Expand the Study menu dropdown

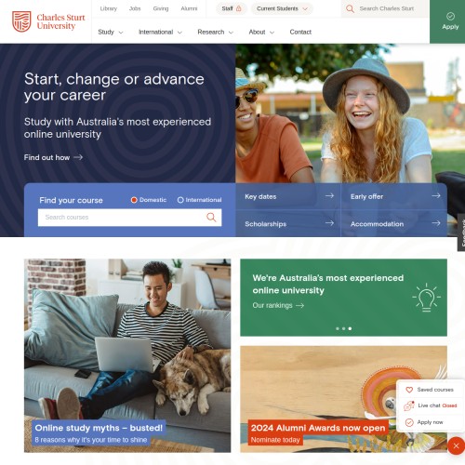(x=111, y=32)
